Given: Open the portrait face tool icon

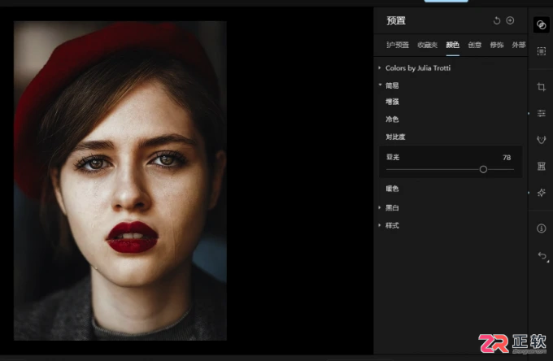Looking at the screenshot, I should point(542,140).
